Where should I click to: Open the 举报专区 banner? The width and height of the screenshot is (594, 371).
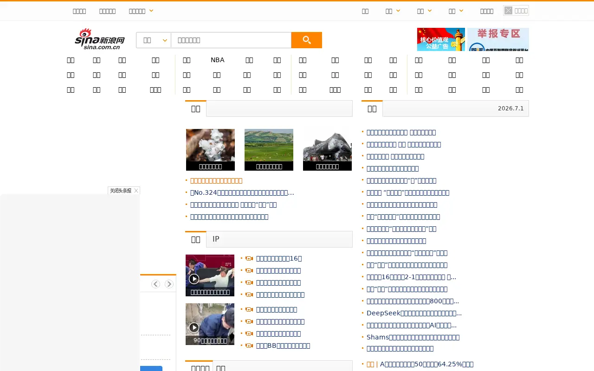pos(498,39)
